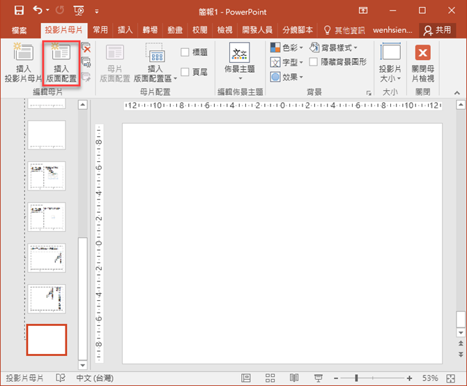Open the 動畫 tab
Image resolution: width=467 pixels, height=386 pixels.
point(175,30)
